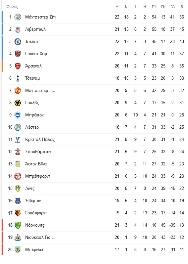Click the Arsenal cannon crest
Viewport: 188px width, 264px height.
pos(18,66)
